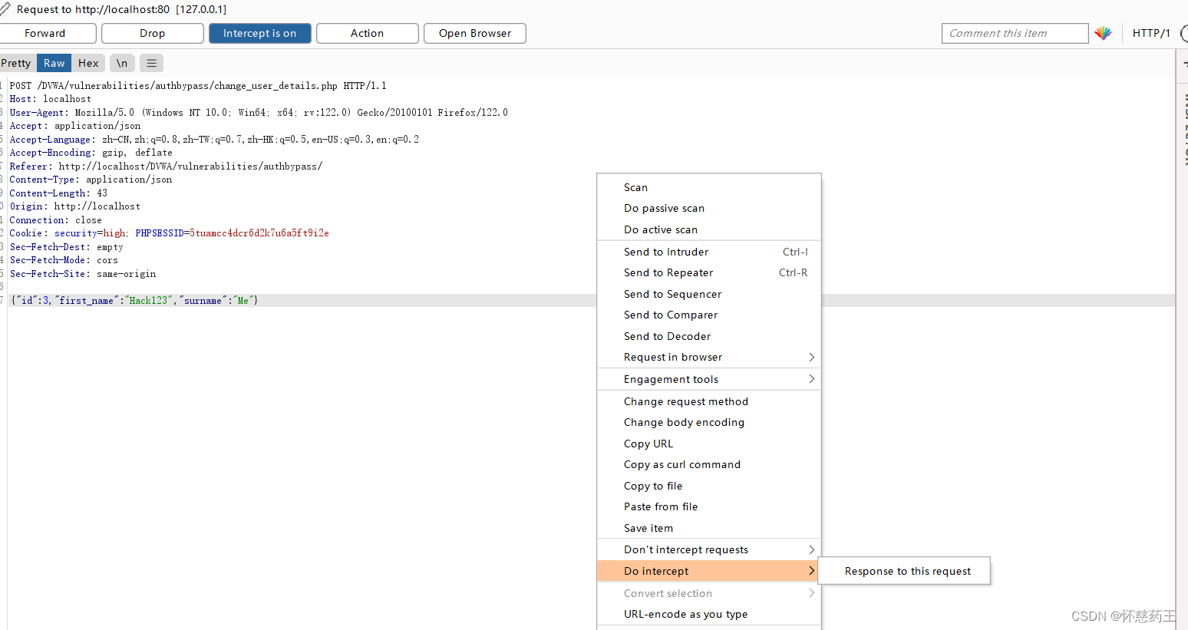The width and height of the screenshot is (1188, 630).
Task: Click the Origin: http://localhost header
Action: tap(74, 206)
